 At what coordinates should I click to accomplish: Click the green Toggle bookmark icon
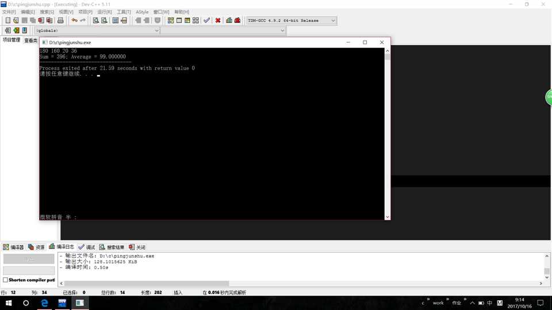(16, 30)
